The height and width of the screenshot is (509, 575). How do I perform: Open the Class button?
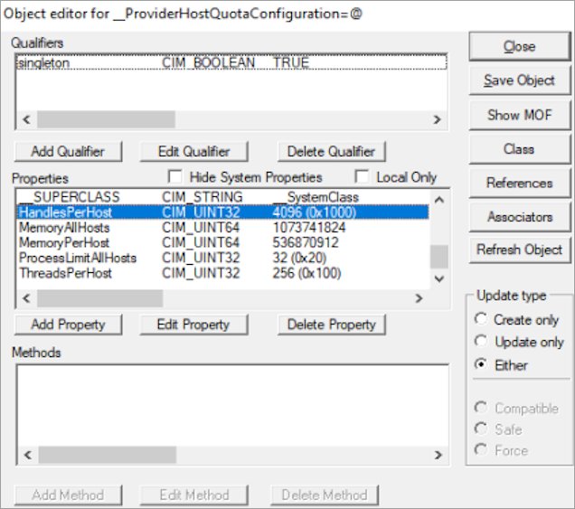click(x=519, y=149)
